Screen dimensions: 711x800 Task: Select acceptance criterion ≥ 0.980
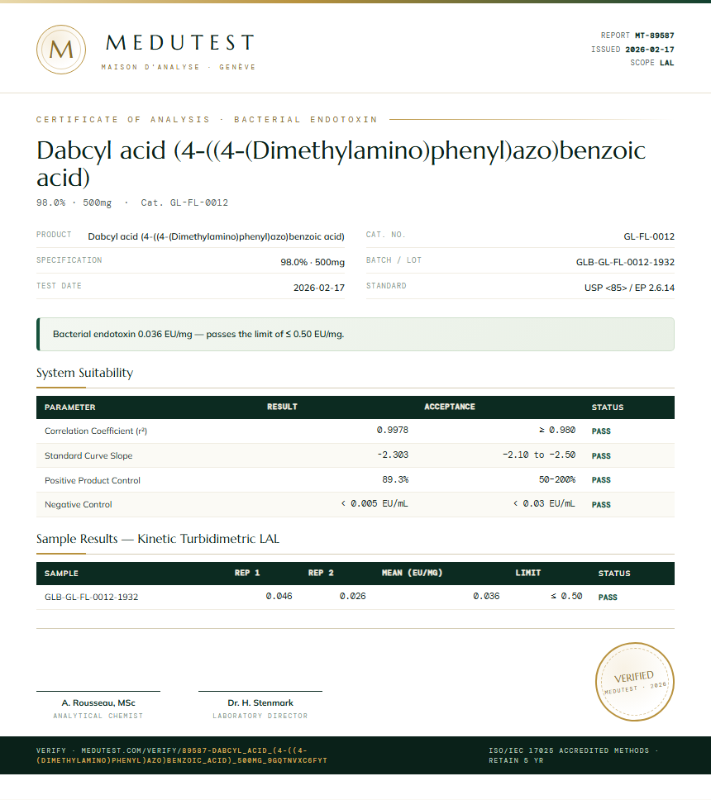(557, 430)
